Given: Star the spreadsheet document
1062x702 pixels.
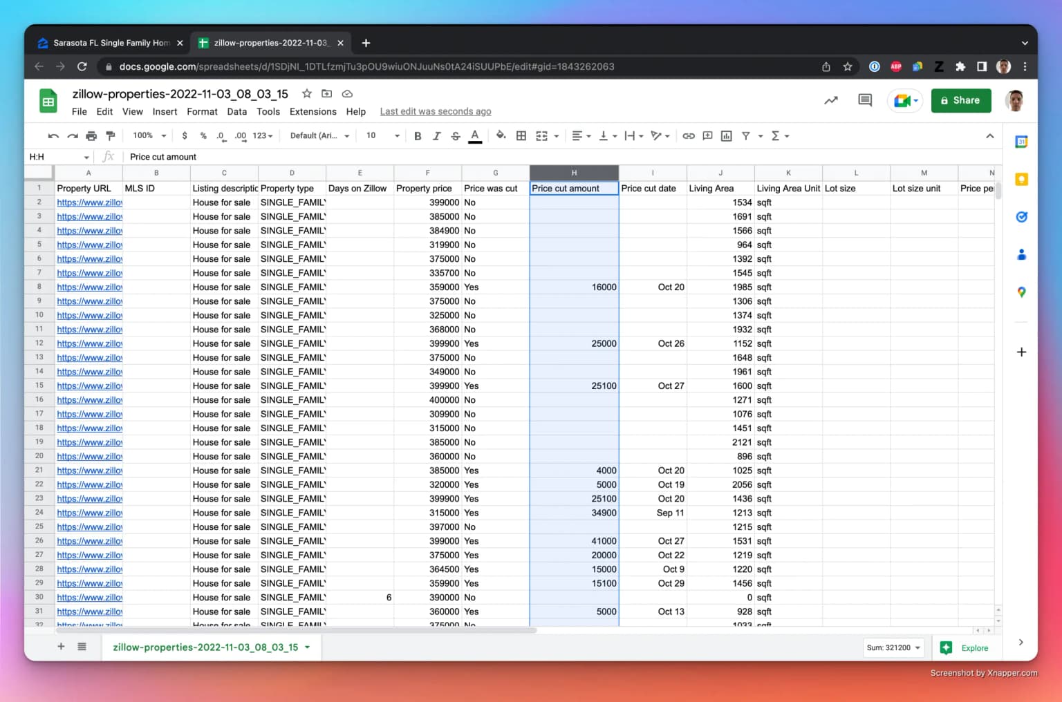Looking at the screenshot, I should [x=307, y=94].
